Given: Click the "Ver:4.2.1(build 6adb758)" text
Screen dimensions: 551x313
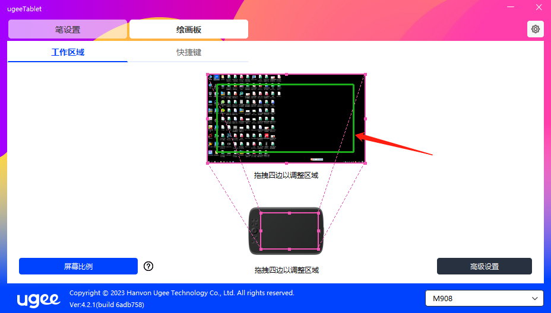Looking at the screenshot, I should point(107,305).
